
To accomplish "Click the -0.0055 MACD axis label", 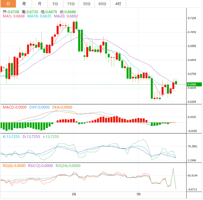I will click(192, 131).
